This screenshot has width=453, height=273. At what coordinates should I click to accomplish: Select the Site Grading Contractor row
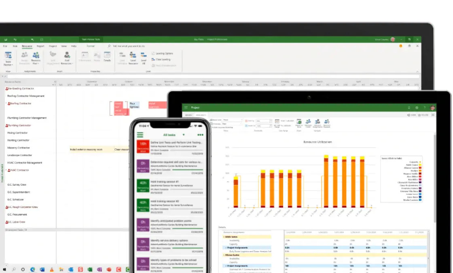(x=20, y=89)
